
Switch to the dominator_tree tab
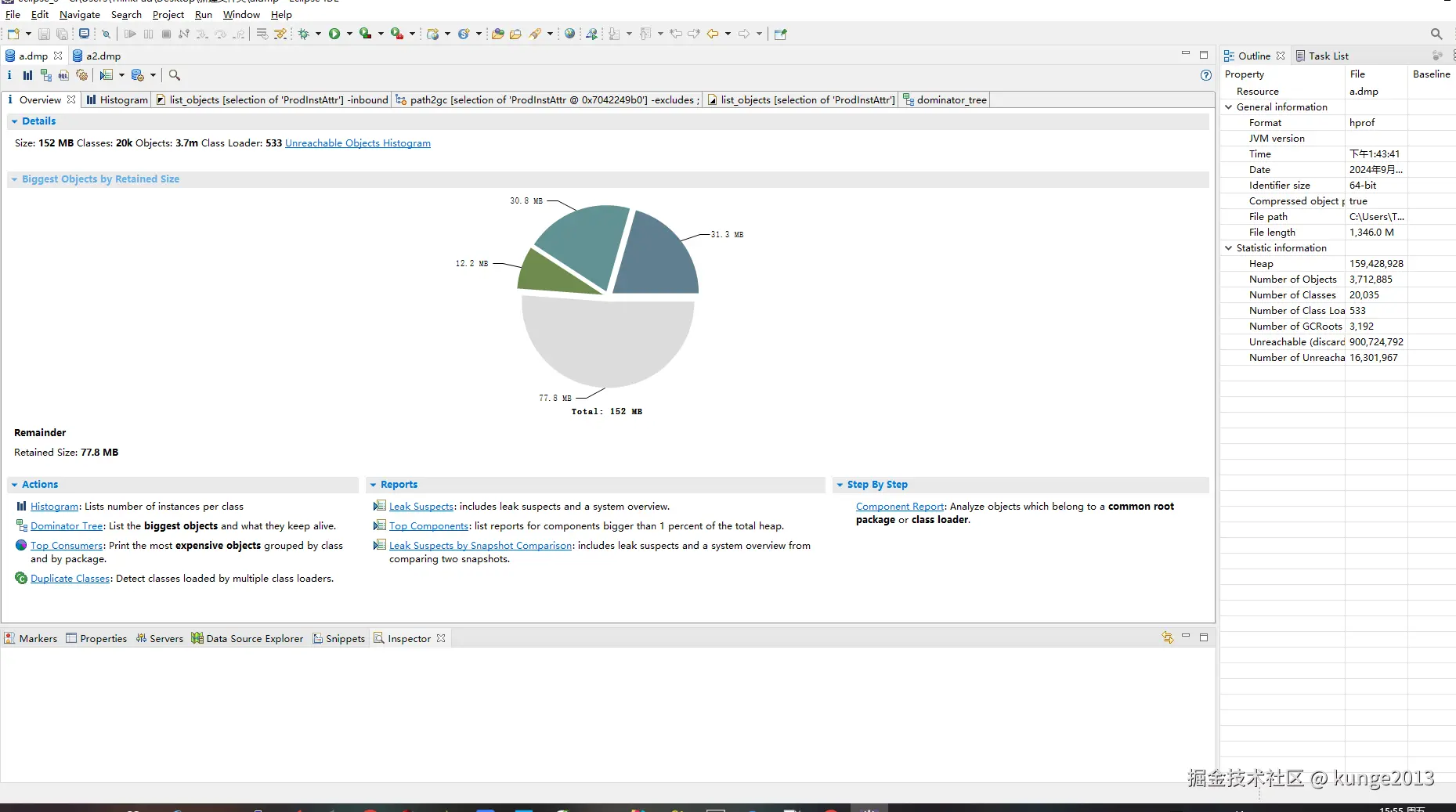tap(945, 99)
